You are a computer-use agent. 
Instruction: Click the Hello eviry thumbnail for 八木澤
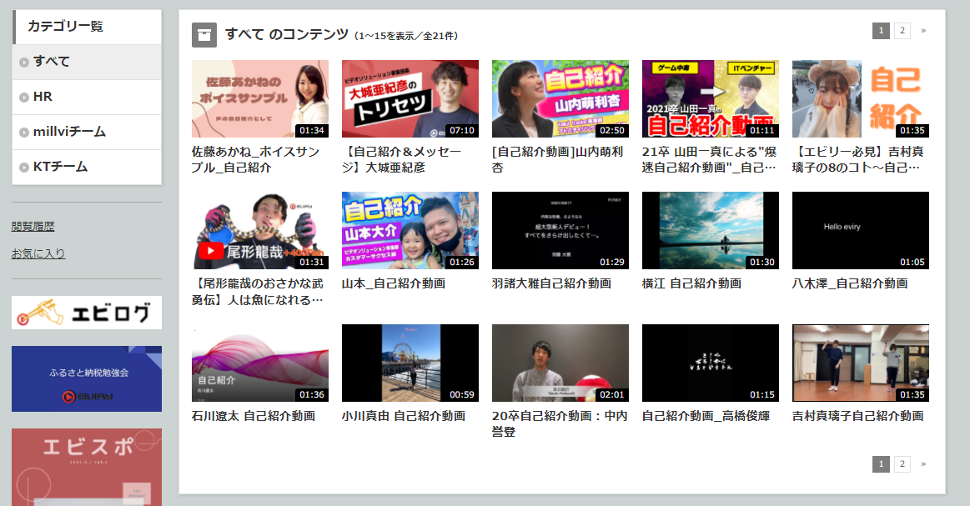click(860, 231)
